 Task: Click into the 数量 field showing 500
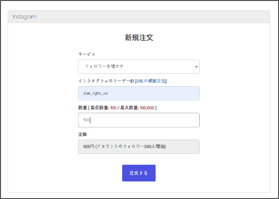click(x=139, y=120)
